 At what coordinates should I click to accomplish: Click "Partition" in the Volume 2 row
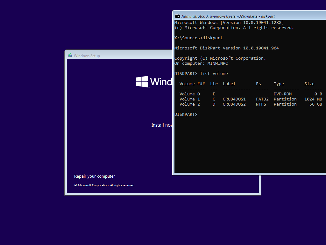click(x=285, y=104)
